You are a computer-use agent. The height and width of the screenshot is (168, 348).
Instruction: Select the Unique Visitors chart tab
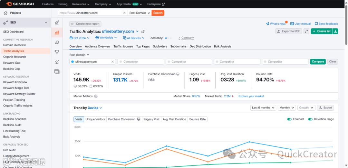(x=95, y=119)
